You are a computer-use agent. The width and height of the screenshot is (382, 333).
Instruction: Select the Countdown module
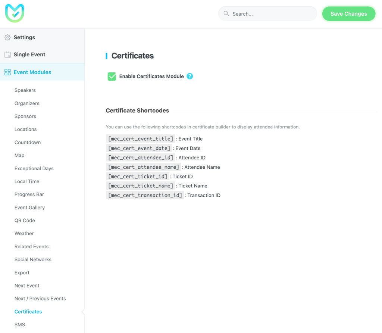(28, 142)
